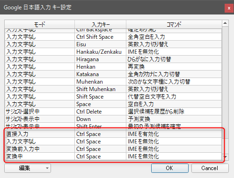Select 英数入力切り替え in the Eisu row
The height and width of the screenshot is (178, 234).
174,44
